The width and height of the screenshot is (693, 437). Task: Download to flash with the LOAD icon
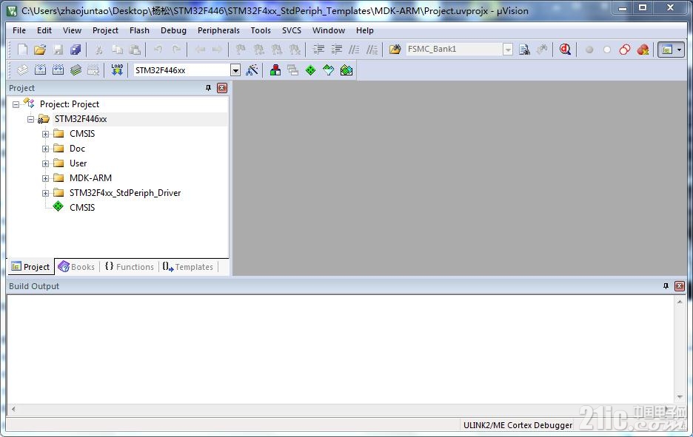click(x=117, y=70)
